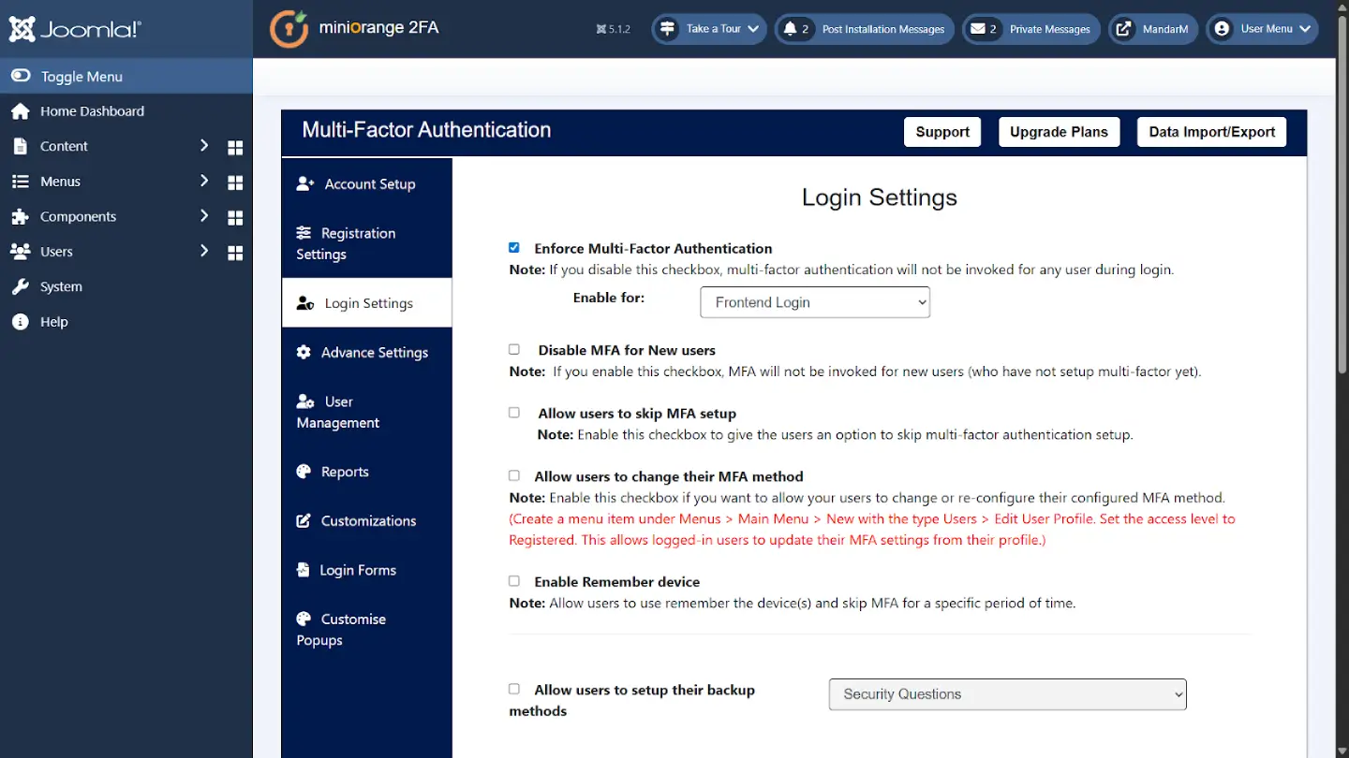Screen dimensions: 1349x758
Task: Click the miniOrange 2FA logo icon
Action: coord(289,29)
